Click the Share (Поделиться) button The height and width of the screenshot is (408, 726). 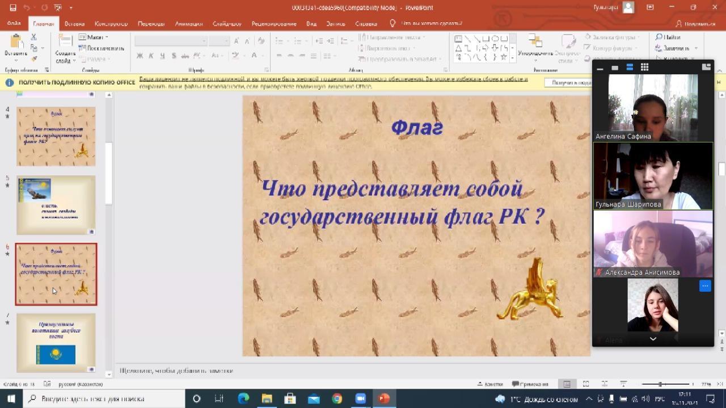695,24
